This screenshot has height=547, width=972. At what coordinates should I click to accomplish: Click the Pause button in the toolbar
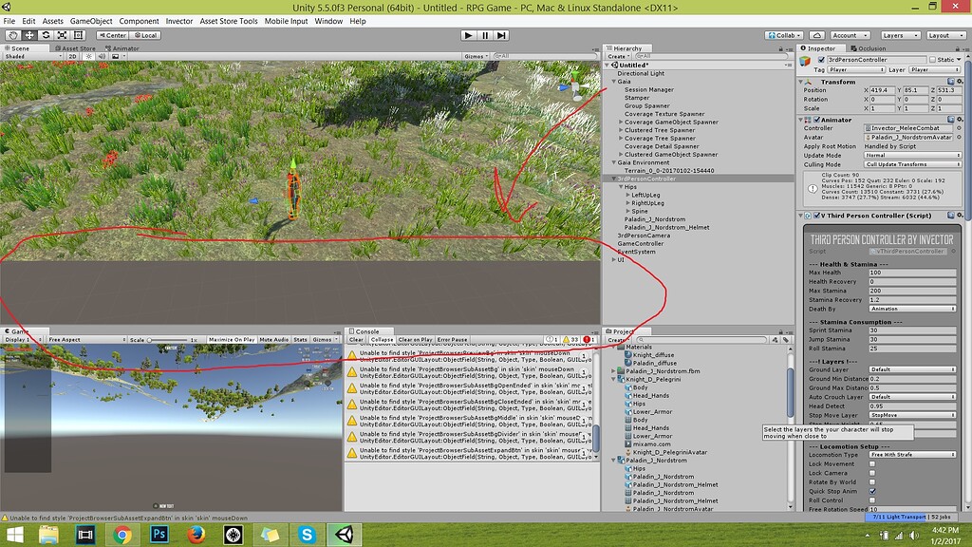483,35
